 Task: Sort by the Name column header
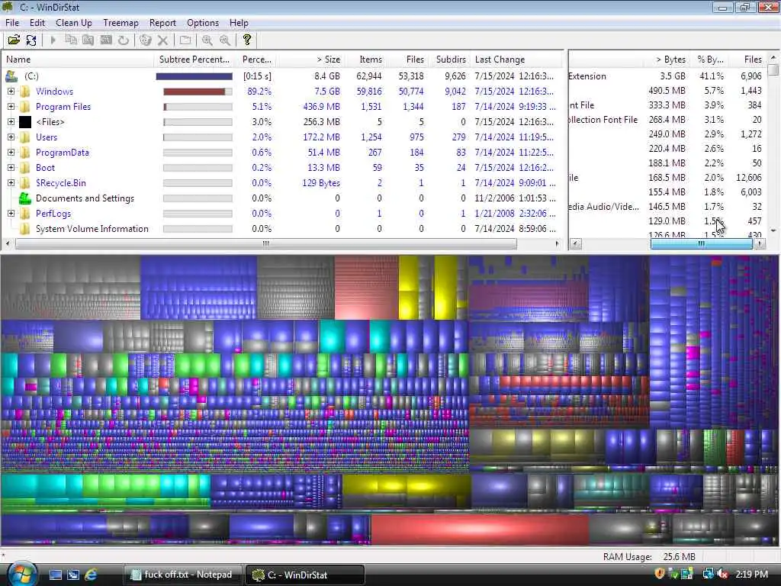pyautogui.click(x=79, y=60)
